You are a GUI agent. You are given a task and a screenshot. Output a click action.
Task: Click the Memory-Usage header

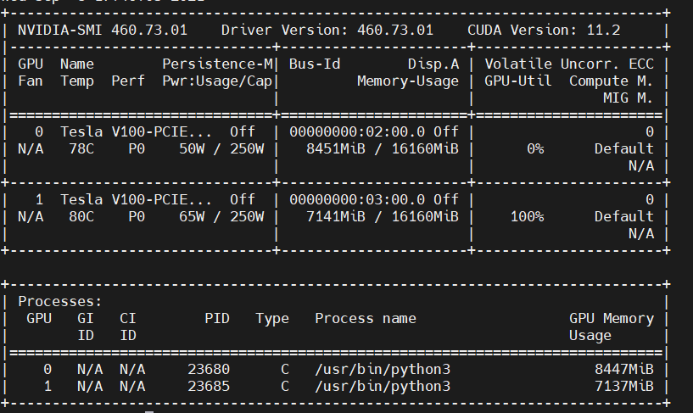click(x=408, y=81)
